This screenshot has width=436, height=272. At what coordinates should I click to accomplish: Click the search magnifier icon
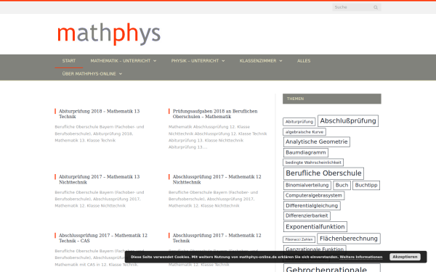[376, 7]
